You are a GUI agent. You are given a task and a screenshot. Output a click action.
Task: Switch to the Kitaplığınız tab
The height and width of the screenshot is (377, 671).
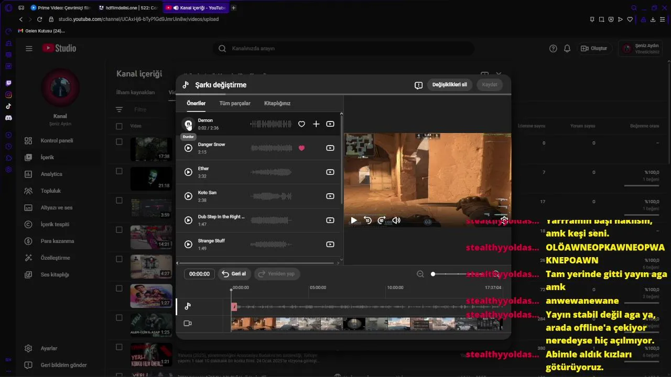277,103
